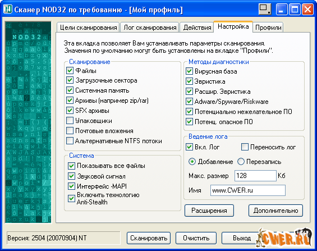Disable Звуковой сигнал option

71,176
